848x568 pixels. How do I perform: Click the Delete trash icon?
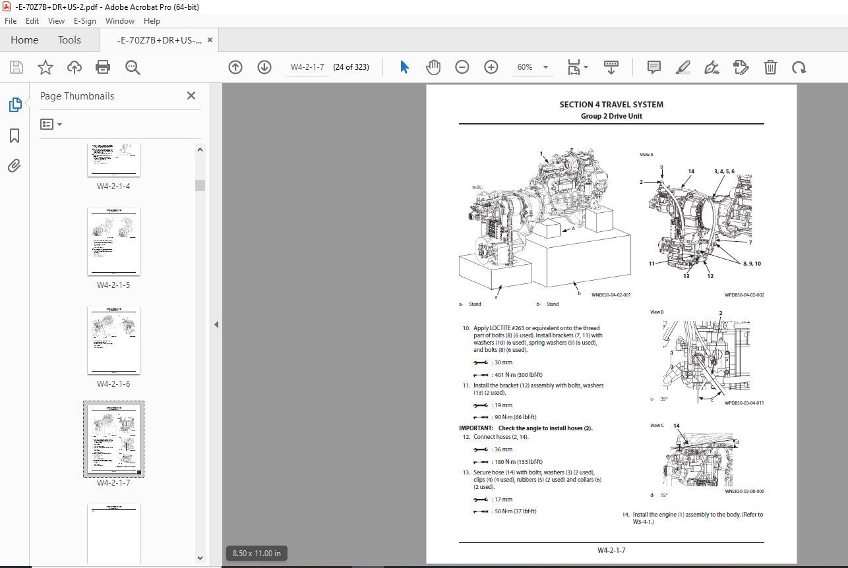[x=770, y=67]
